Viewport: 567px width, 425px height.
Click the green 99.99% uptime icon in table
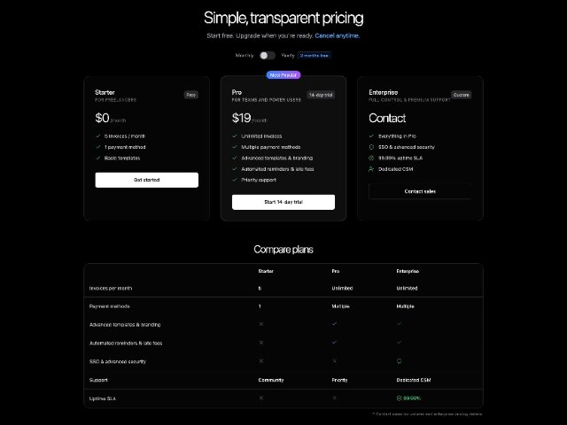pyautogui.click(x=400, y=398)
